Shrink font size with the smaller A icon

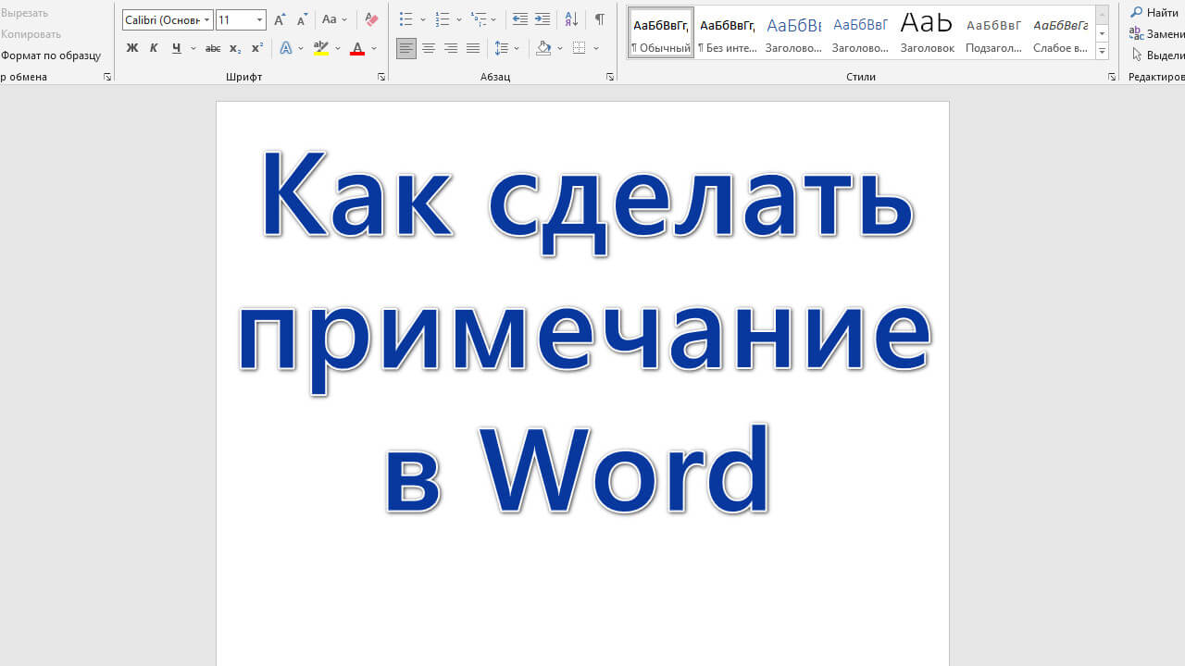coord(301,19)
